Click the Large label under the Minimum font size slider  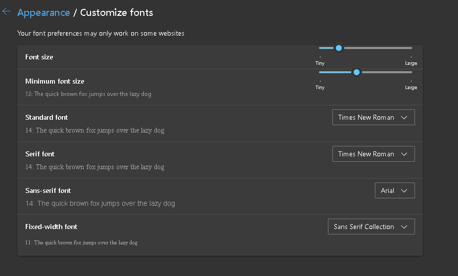[411, 88]
